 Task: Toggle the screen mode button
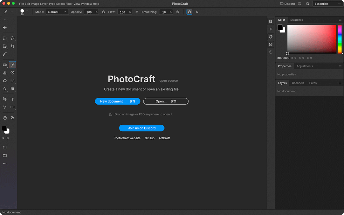click(x=4, y=156)
